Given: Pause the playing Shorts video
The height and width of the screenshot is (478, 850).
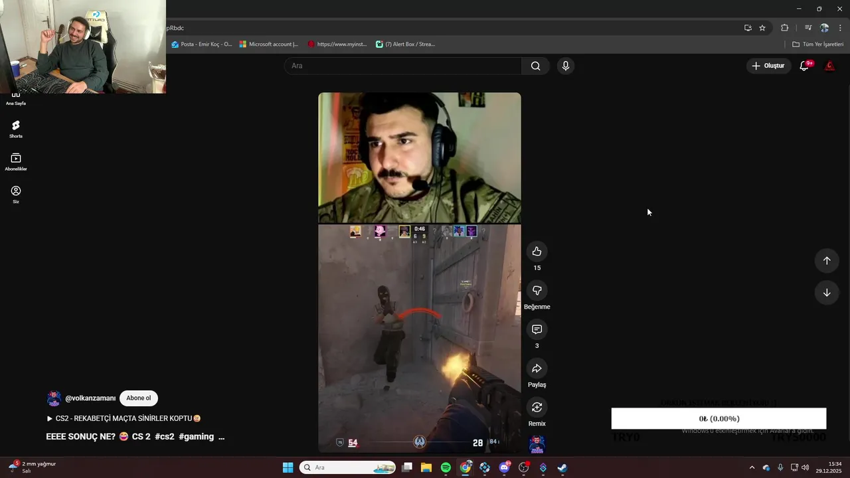Looking at the screenshot, I should pos(420,272).
